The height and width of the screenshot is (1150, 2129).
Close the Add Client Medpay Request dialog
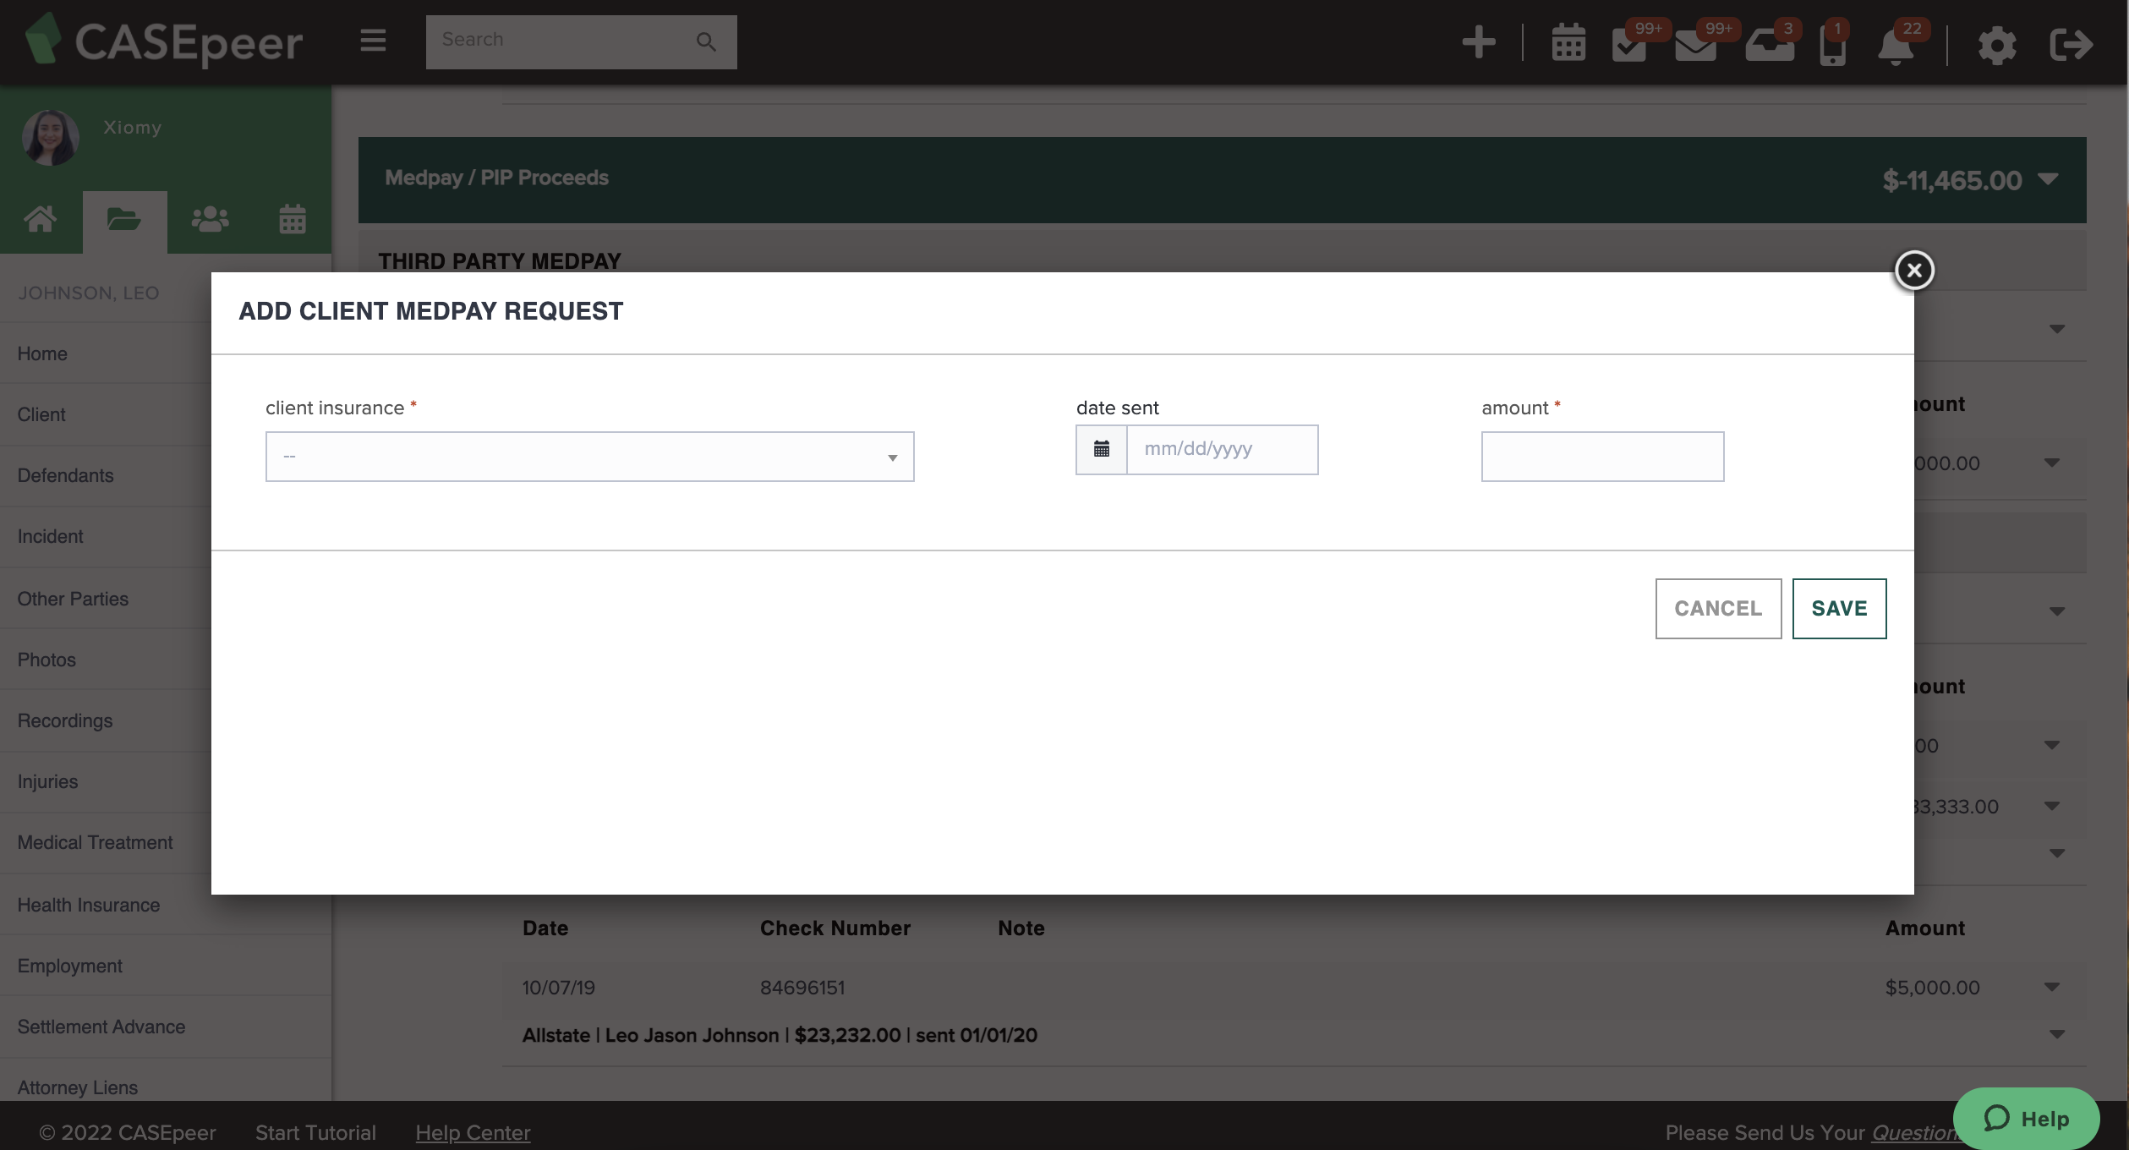pos(1914,271)
